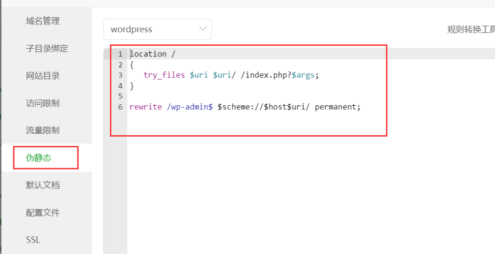
Task: Select 网站目录 in the sidebar
Action: pyautogui.click(x=43, y=76)
